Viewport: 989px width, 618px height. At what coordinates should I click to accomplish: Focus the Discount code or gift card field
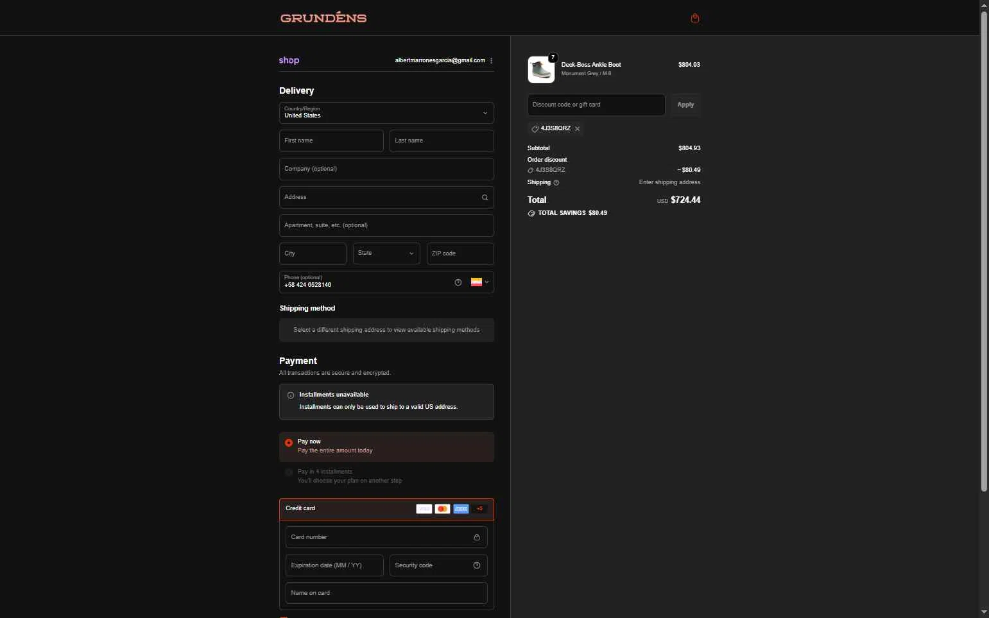[596, 105]
